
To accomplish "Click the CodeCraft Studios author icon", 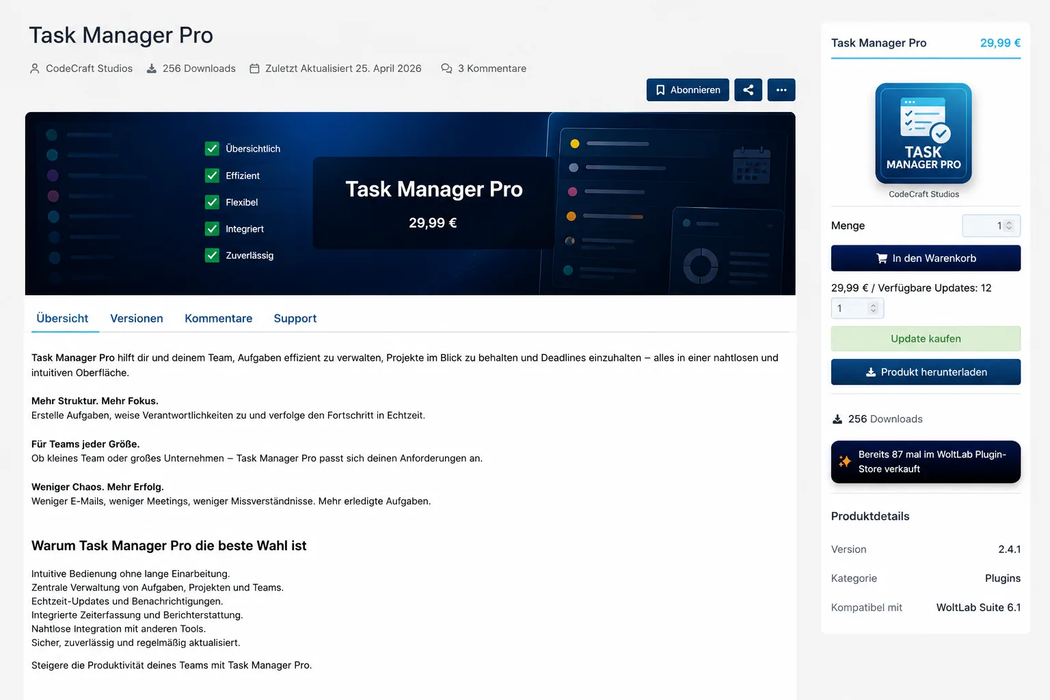I will tap(35, 68).
